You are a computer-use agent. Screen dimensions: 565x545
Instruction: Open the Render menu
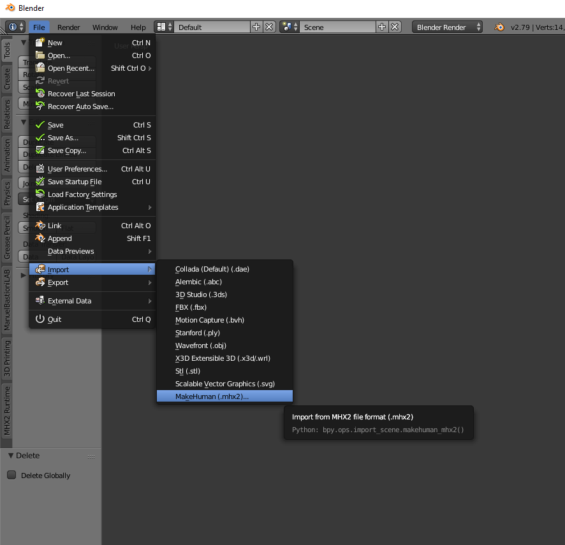click(68, 27)
